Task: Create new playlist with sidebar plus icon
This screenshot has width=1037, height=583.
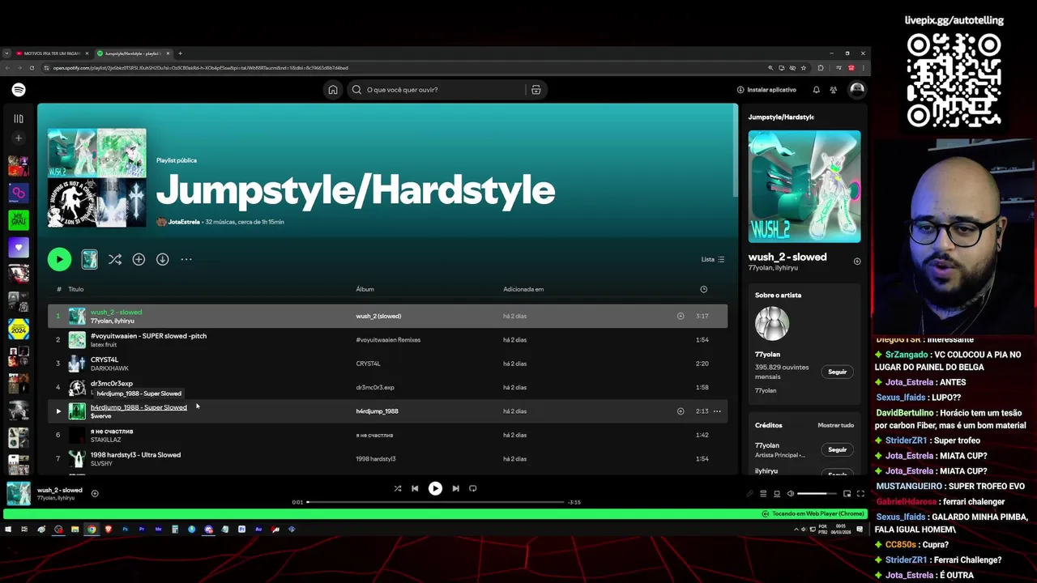Action: (19, 138)
